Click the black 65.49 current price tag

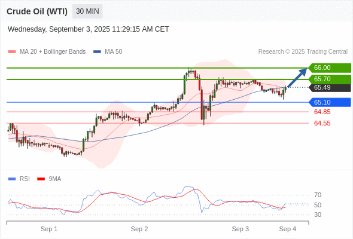[x=330, y=87]
